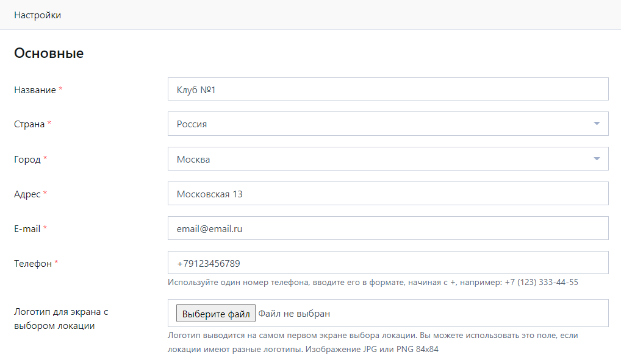Focus the Название field containing Клуб №1
The image size is (621, 363).
388,90
